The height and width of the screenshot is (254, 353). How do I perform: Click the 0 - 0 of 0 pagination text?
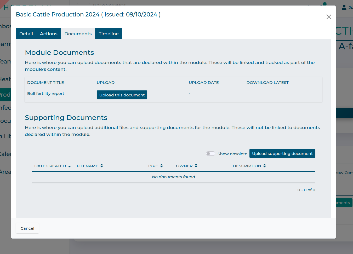pyautogui.click(x=306, y=190)
